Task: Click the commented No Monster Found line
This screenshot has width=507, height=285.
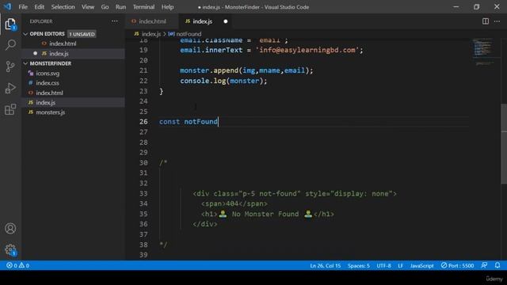Action: click(268, 214)
